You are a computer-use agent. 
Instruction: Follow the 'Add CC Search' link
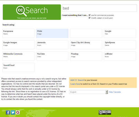click(77, 80)
